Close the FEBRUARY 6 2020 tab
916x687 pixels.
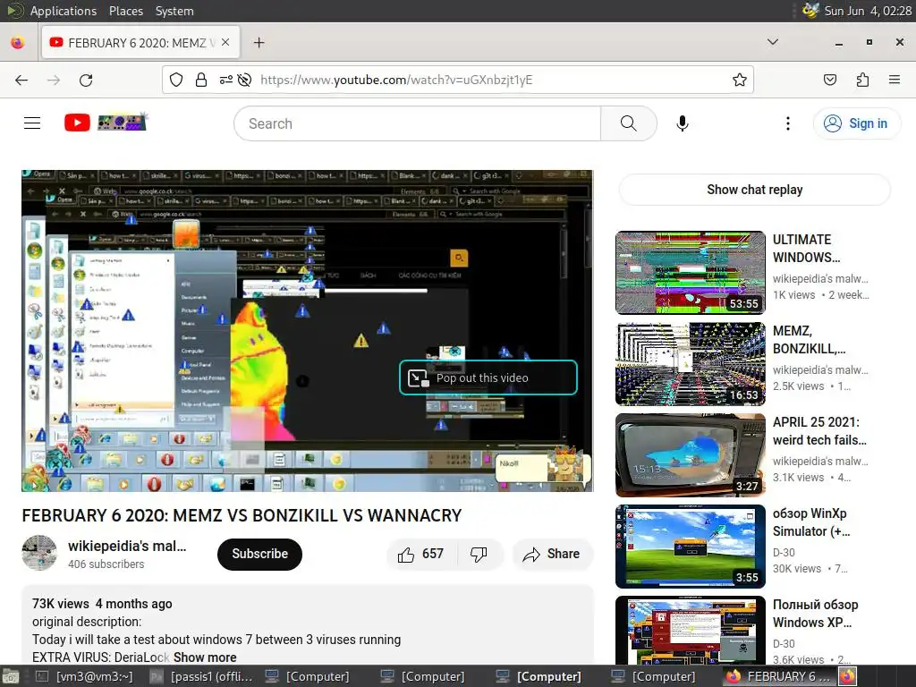tap(225, 43)
